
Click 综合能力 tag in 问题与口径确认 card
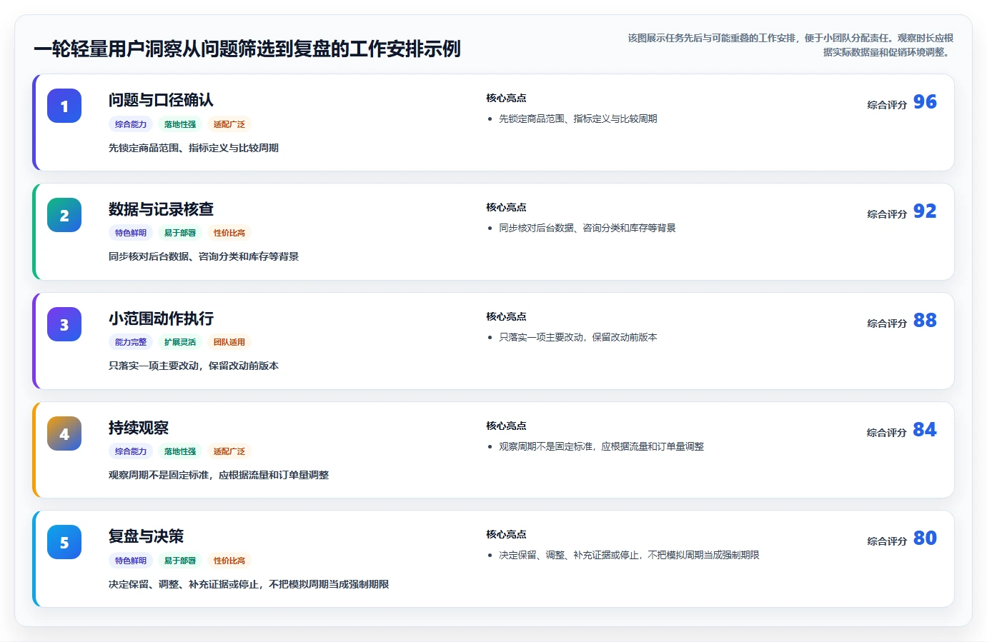pos(131,124)
